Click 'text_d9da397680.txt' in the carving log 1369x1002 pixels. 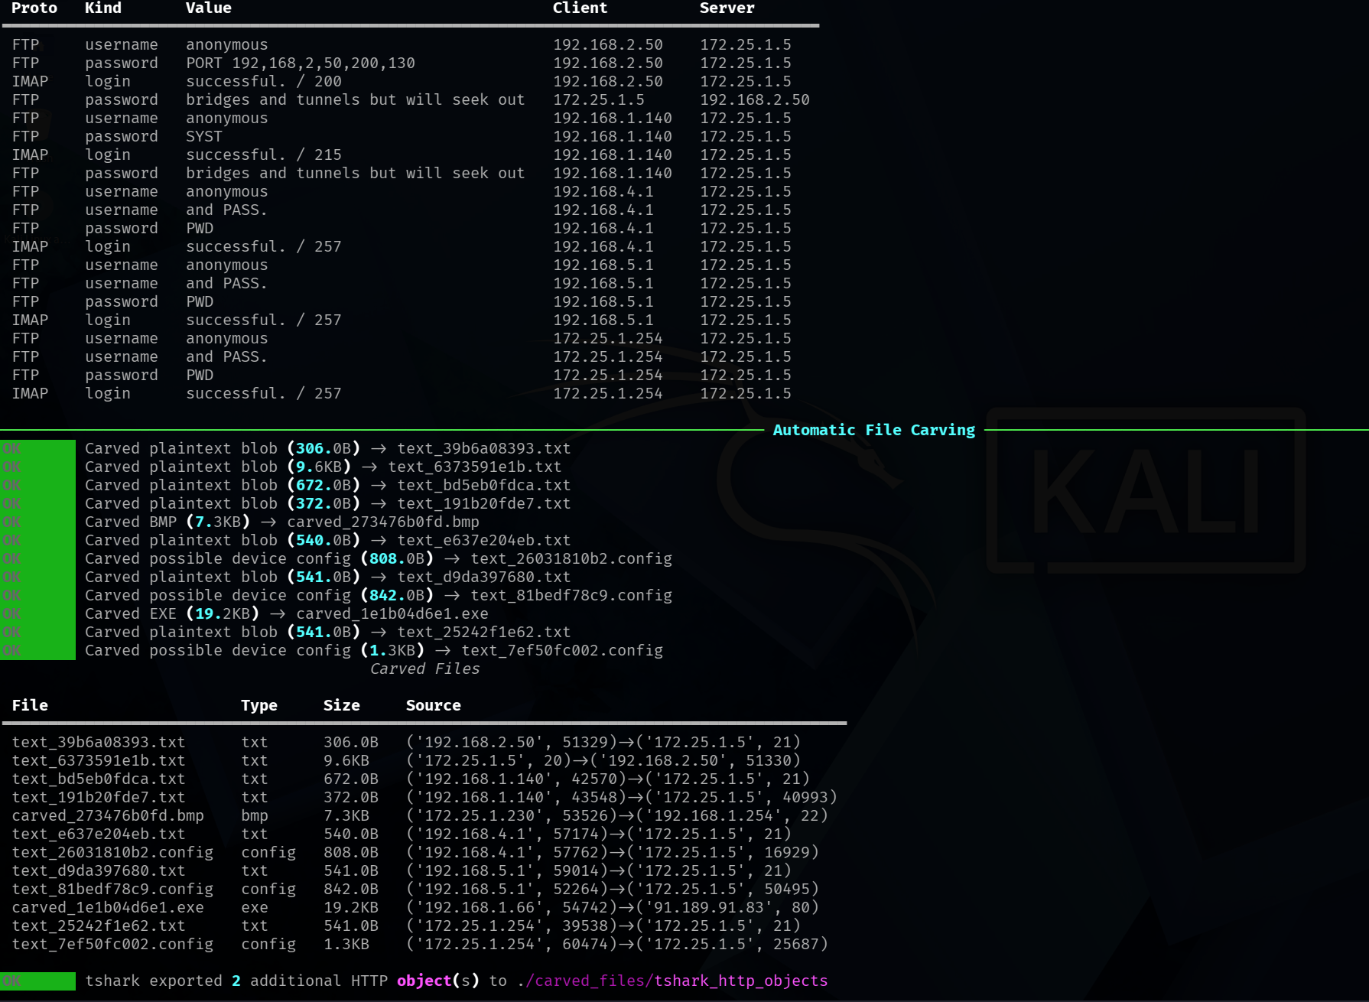coord(484,577)
